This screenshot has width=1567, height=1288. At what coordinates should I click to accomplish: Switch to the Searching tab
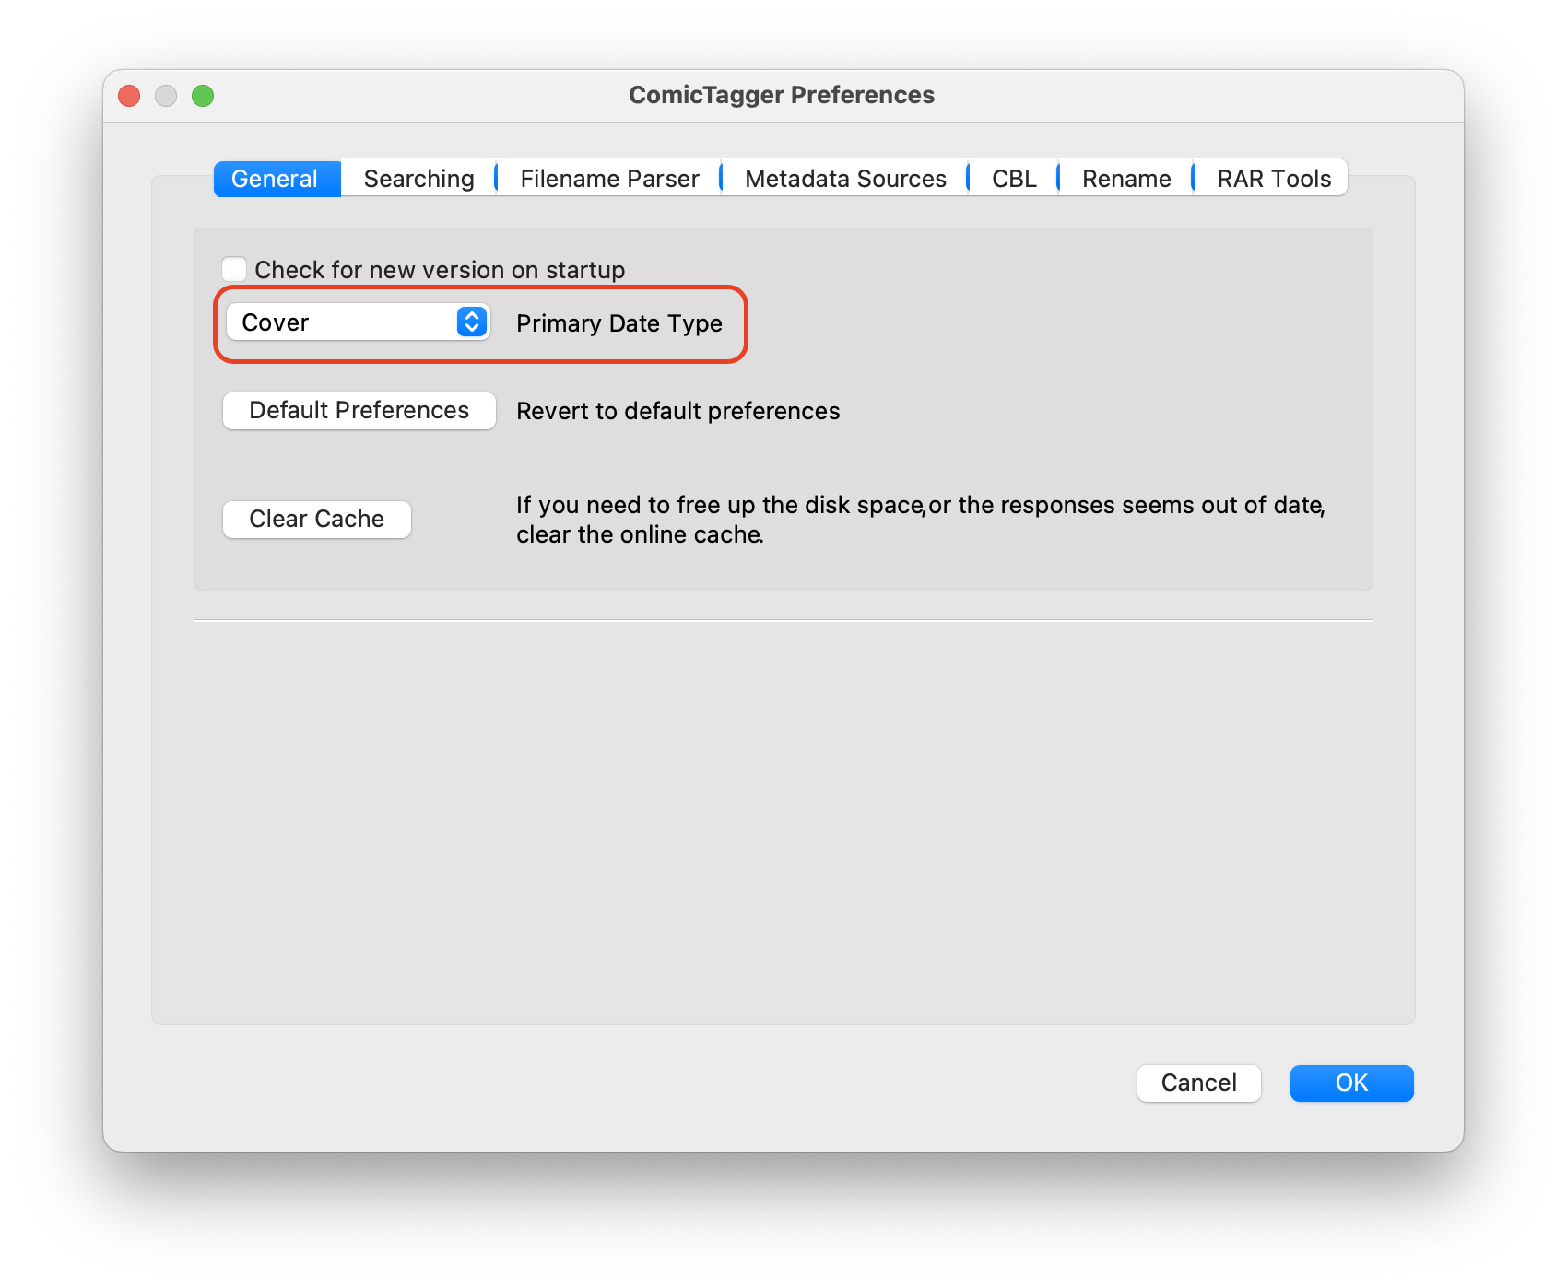417,178
